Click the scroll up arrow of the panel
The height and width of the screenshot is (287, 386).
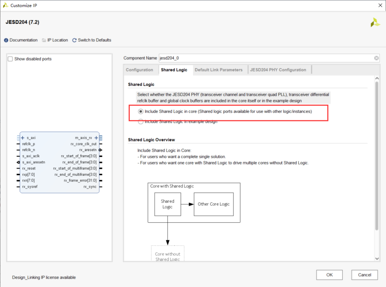tap(377, 79)
